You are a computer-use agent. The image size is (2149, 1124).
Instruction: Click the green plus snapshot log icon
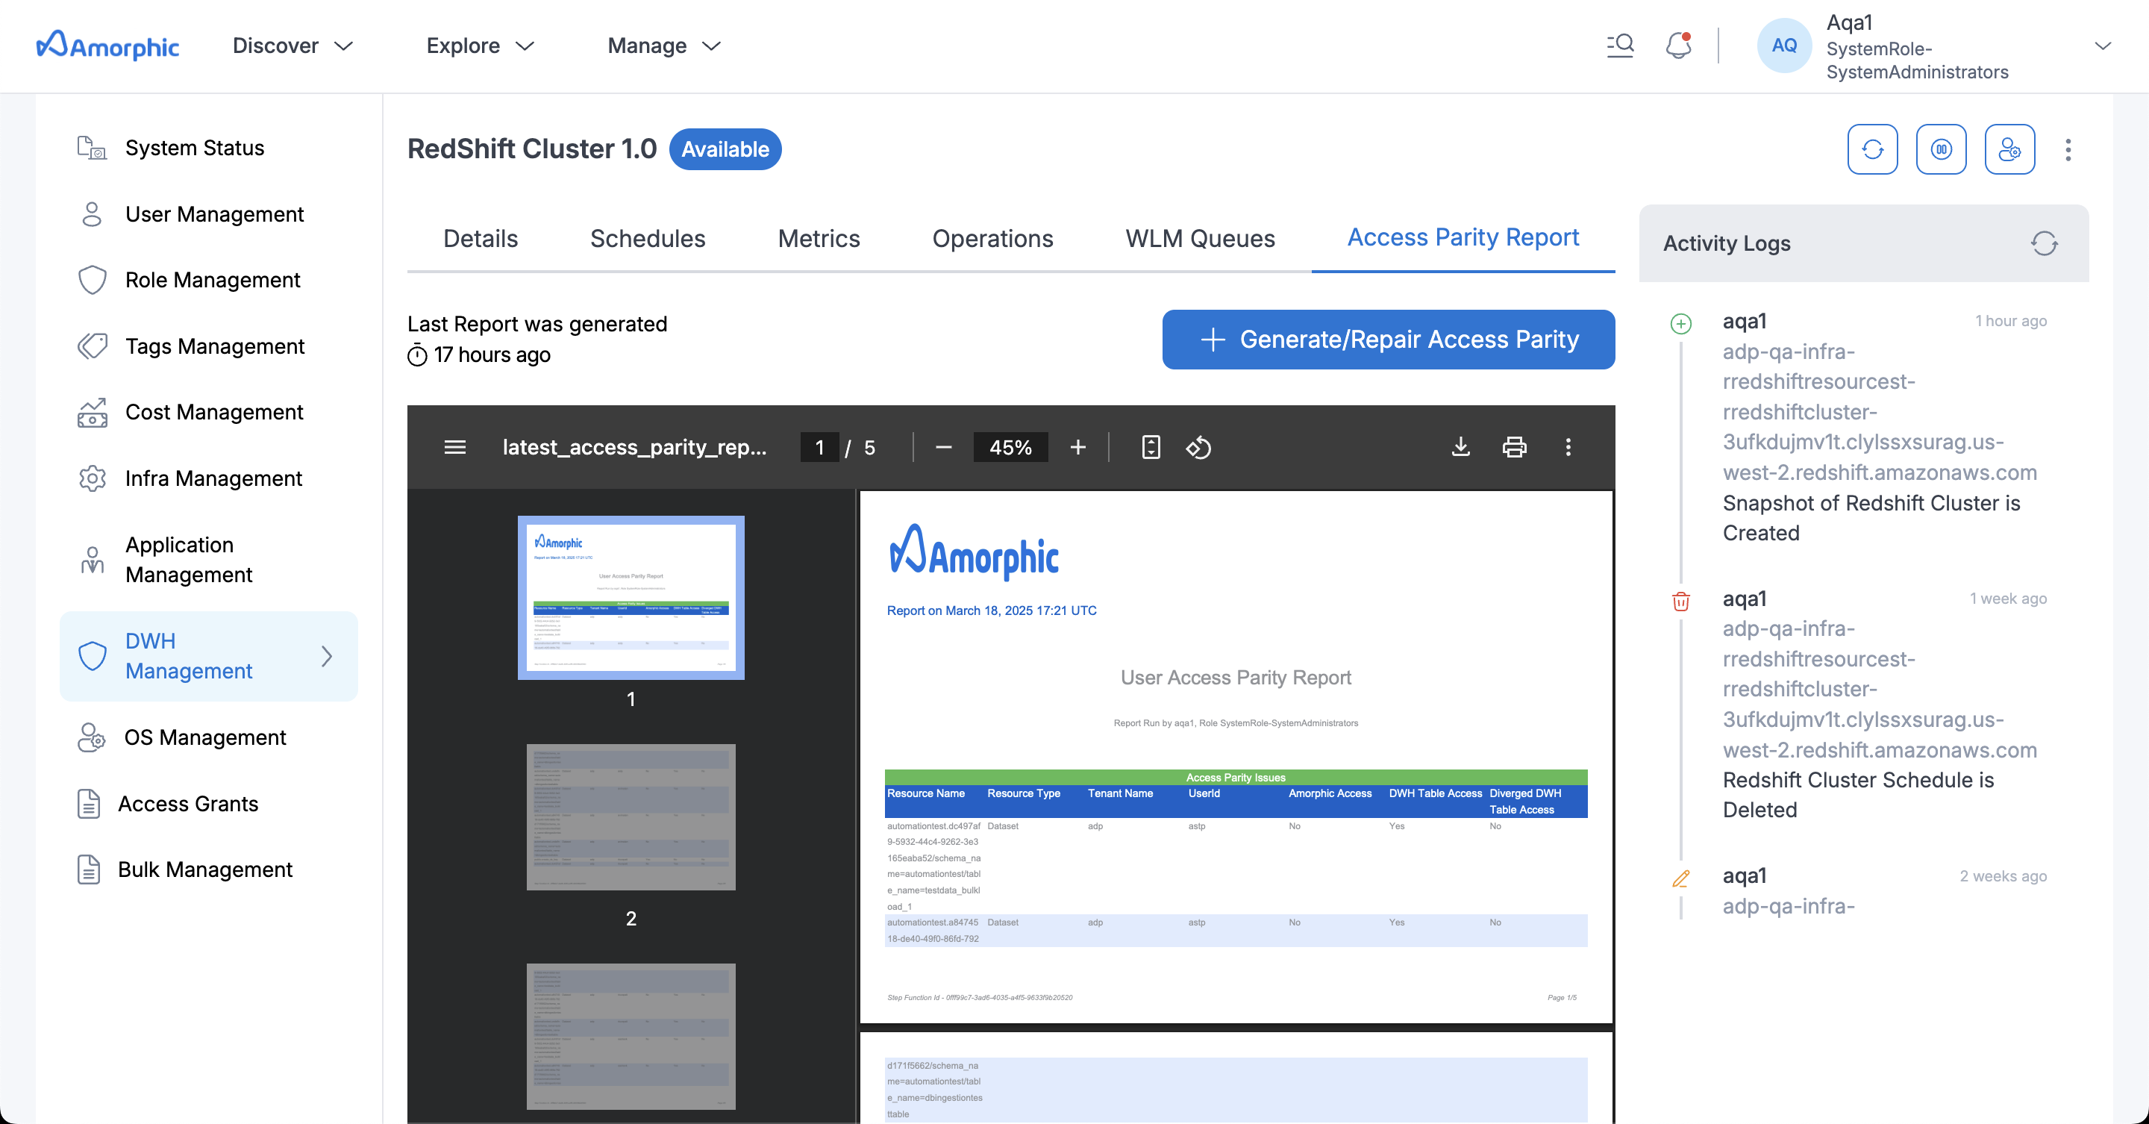[x=1681, y=323]
